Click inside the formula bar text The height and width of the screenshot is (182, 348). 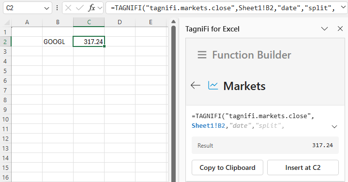(223, 8)
